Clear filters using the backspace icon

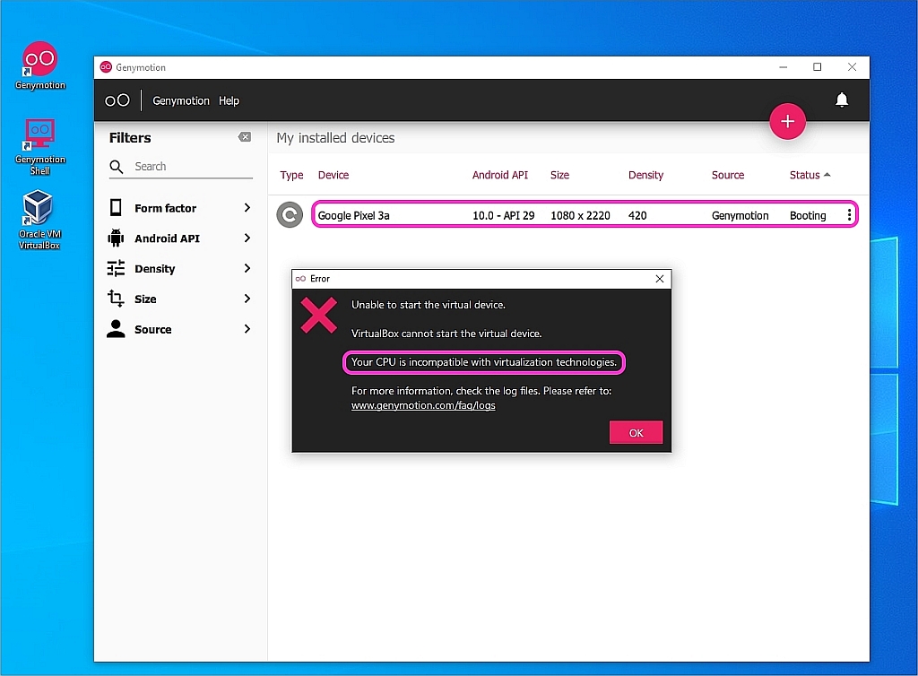245,137
